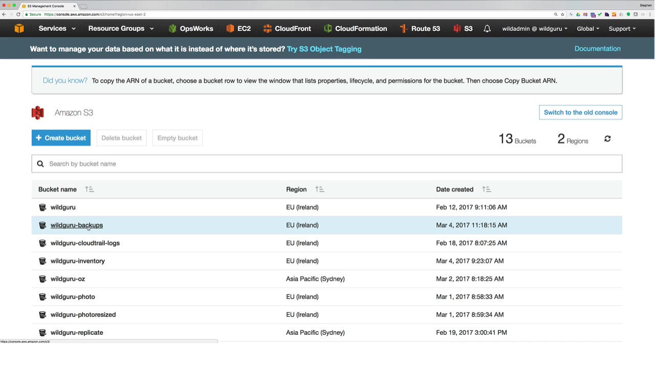655x368 pixels.
Task: Click the Create bucket button
Action: pos(61,138)
